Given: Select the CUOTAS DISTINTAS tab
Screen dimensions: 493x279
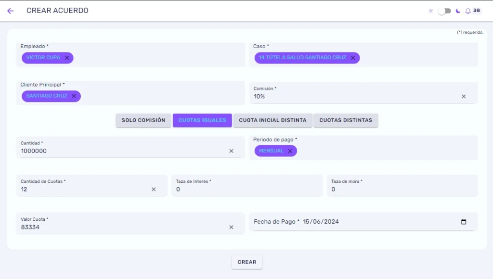Looking at the screenshot, I should coord(346,120).
